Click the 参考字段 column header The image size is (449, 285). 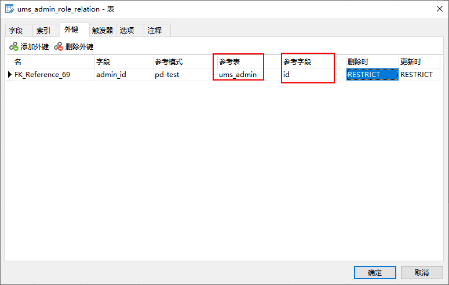point(314,61)
